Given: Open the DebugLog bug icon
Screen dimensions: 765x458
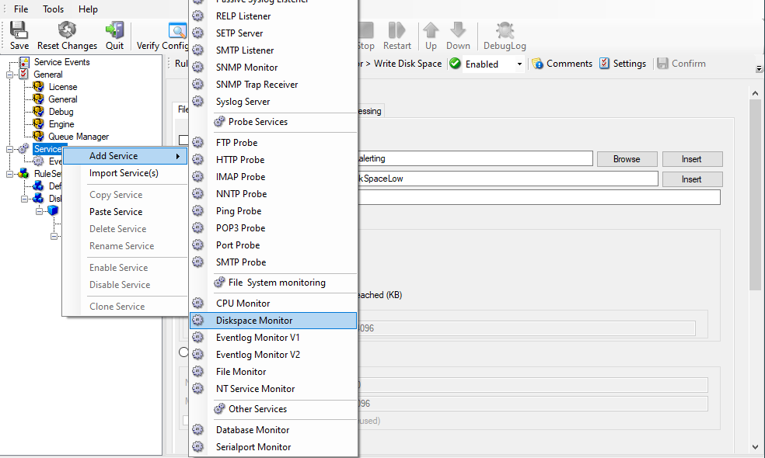Looking at the screenshot, I should click(x=505, y=30).
